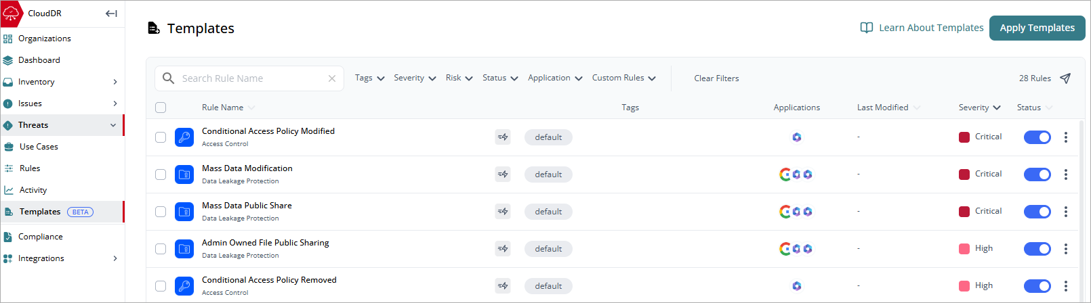The image size is (1091, 303).
Task: Collapse the sidebar with the arrow icon
Action: click(x=112, y=14)
